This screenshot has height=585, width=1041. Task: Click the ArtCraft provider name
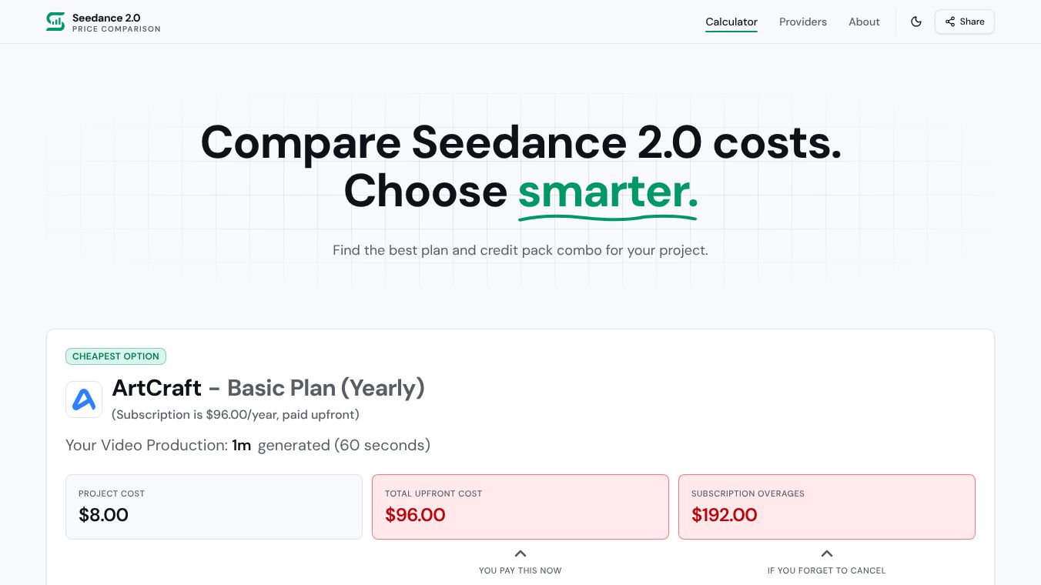coord(157,388)
